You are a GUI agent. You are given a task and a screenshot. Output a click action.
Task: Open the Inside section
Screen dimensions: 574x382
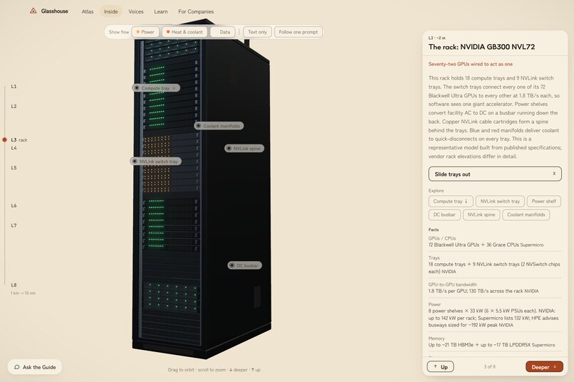[x=110, y=11]
